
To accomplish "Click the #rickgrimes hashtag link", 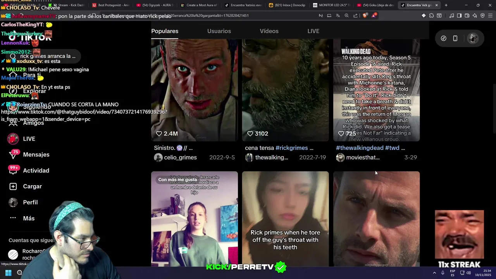I will pos(291,148).
